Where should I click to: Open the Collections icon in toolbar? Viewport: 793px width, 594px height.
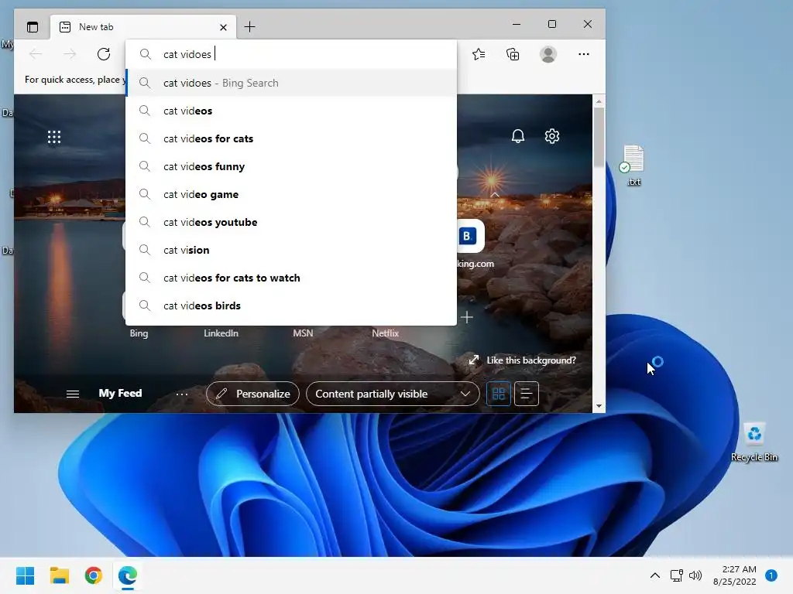pos(513,54)
